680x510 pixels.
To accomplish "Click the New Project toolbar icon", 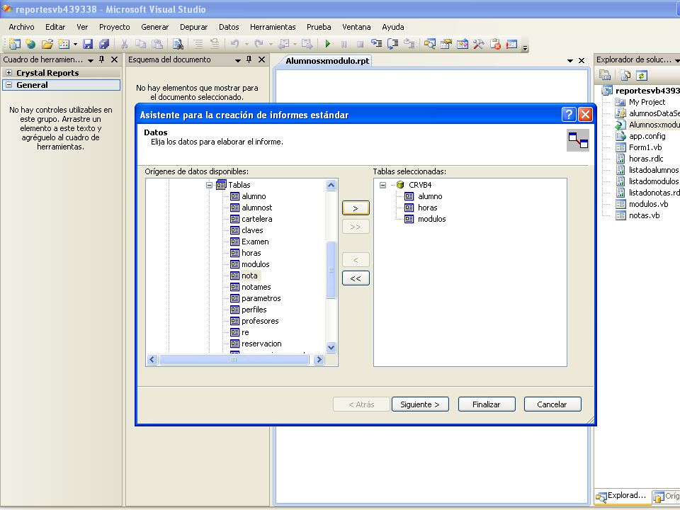I will 14,44.
